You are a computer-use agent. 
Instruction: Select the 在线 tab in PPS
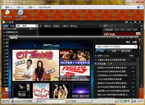pyautogui.click(x=6, y=26)
